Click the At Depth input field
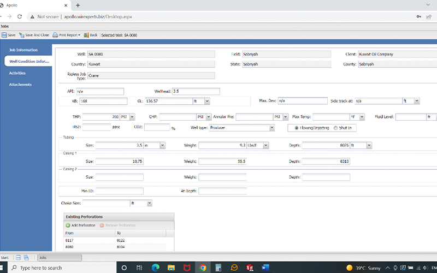 (222, 191)
